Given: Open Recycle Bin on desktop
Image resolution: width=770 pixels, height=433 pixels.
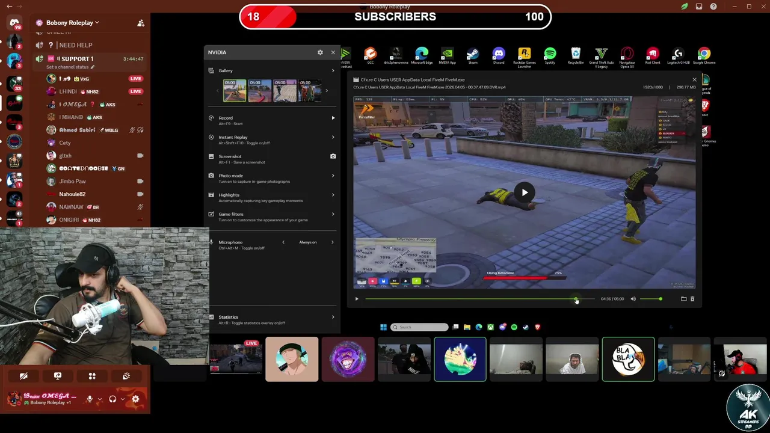Looking at the screenshot, I should point(576,57).
